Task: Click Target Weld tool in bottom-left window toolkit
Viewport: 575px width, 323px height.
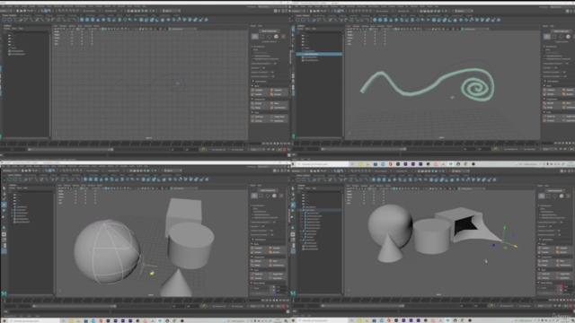Action: (278, 274)
